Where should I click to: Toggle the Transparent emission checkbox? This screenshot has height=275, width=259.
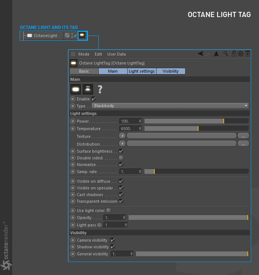pos(121,201)
